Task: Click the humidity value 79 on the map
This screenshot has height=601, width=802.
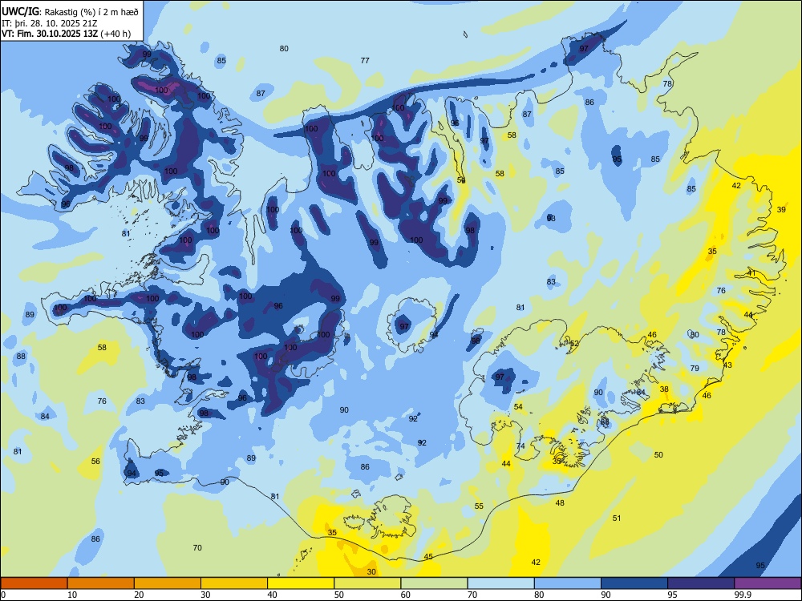Action: click(695, 368)
